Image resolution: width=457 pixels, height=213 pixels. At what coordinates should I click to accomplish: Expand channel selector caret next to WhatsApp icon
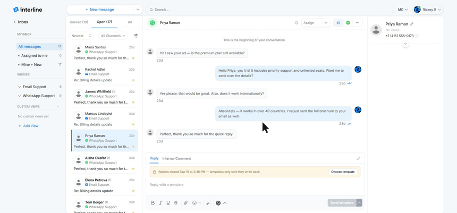225,203
